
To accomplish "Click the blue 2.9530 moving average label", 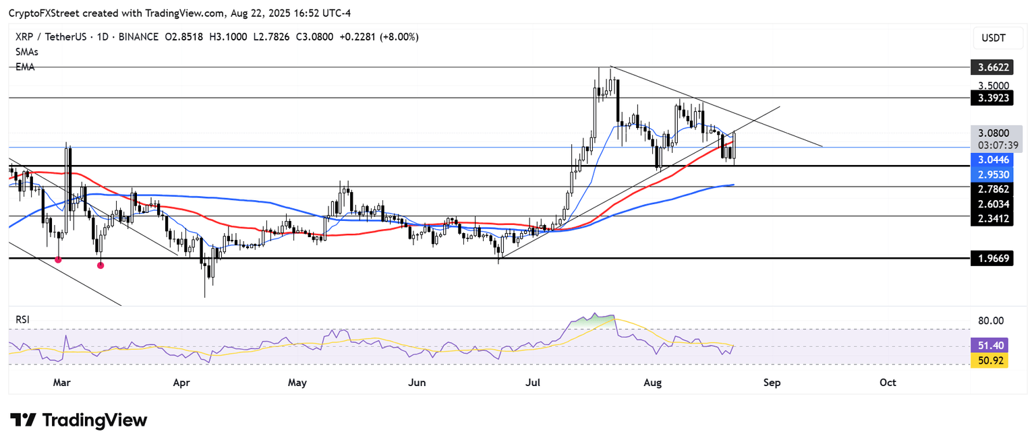I will pyautogui.click(x=992, y=174).
